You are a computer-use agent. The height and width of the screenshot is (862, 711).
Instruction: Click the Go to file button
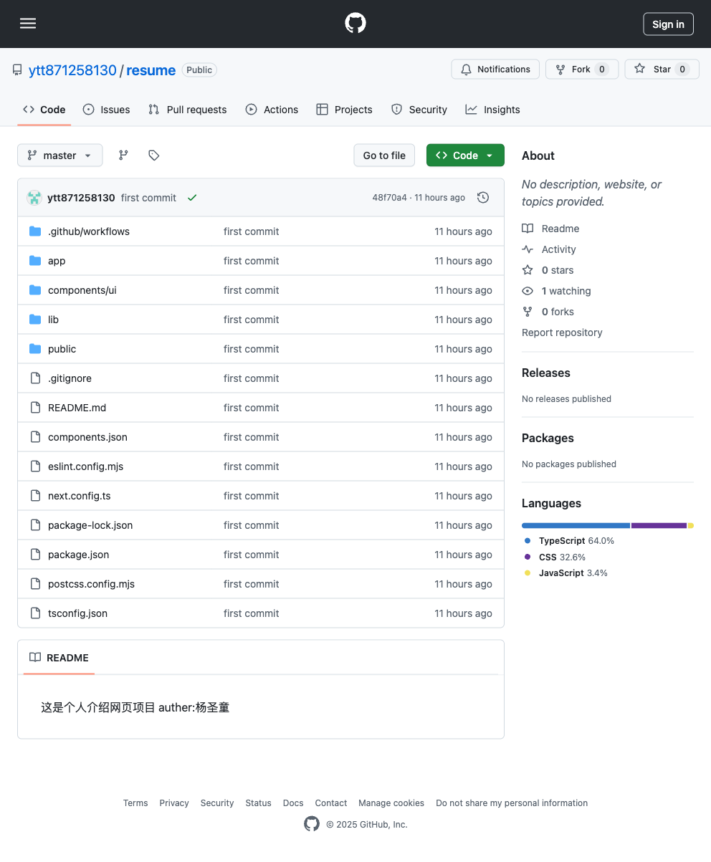tap(384, 155)
